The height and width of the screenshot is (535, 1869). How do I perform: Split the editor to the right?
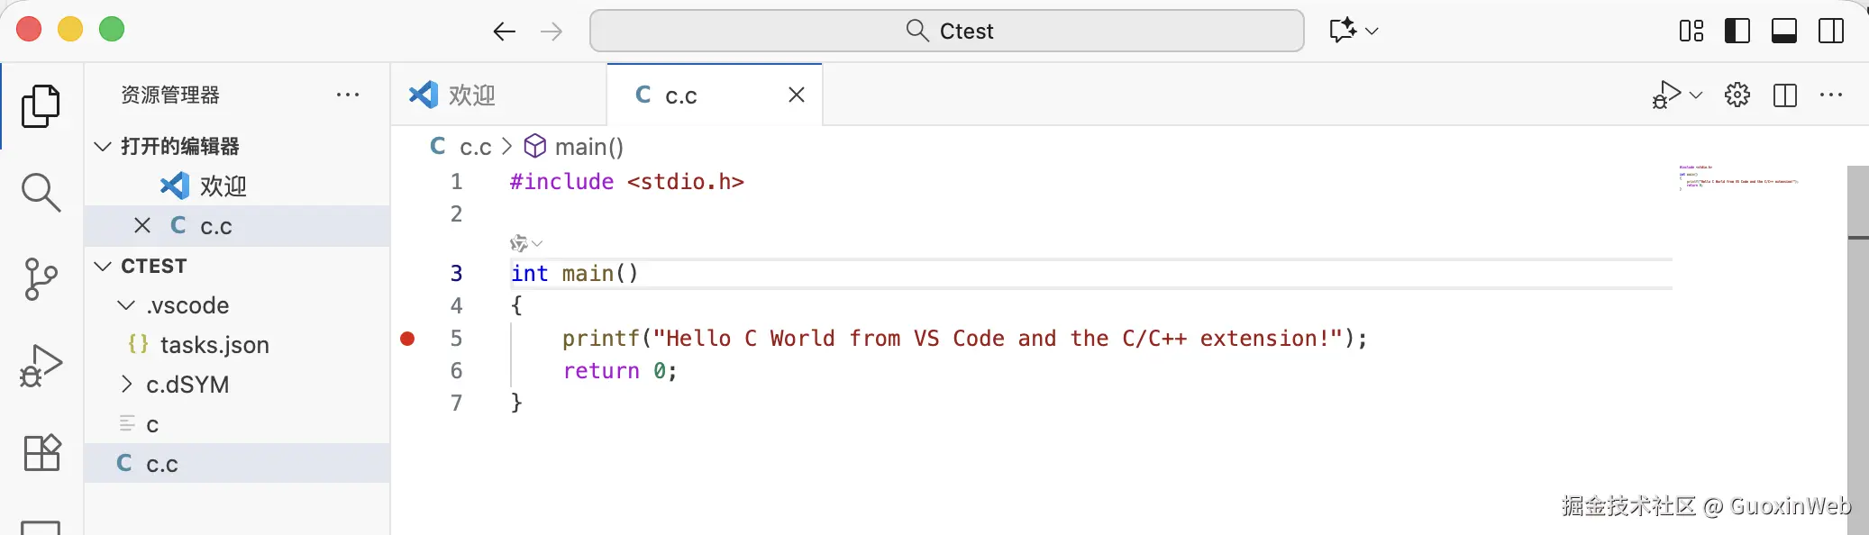(x=1784, y=95)
